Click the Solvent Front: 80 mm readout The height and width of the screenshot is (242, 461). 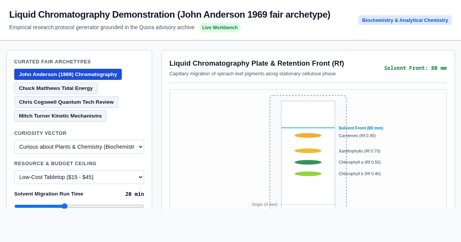click(415, 68)
